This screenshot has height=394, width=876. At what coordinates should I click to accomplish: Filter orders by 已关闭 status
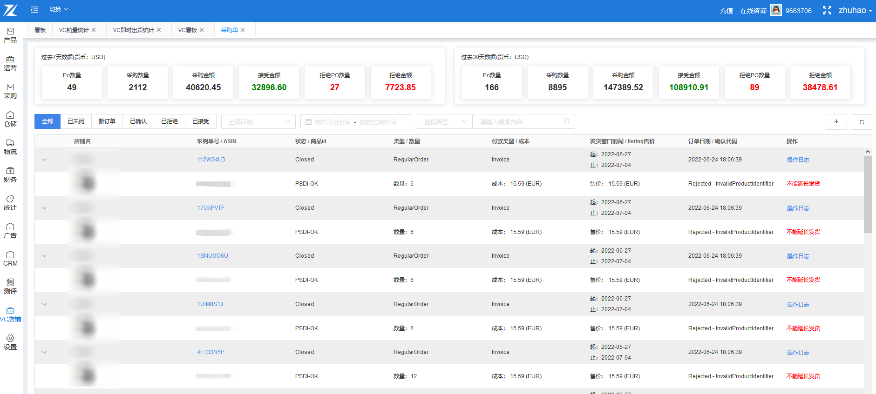[76, 121]
